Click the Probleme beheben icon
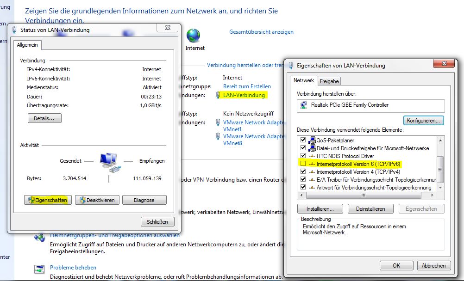 (x=39, y=269)
